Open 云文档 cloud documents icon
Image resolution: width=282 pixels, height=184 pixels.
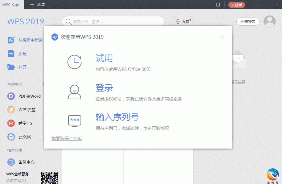11,137
